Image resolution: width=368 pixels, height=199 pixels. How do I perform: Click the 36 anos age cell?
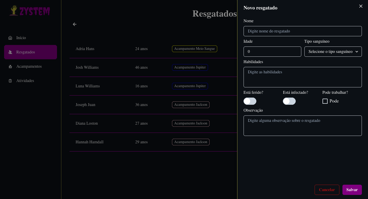[141, 105]
